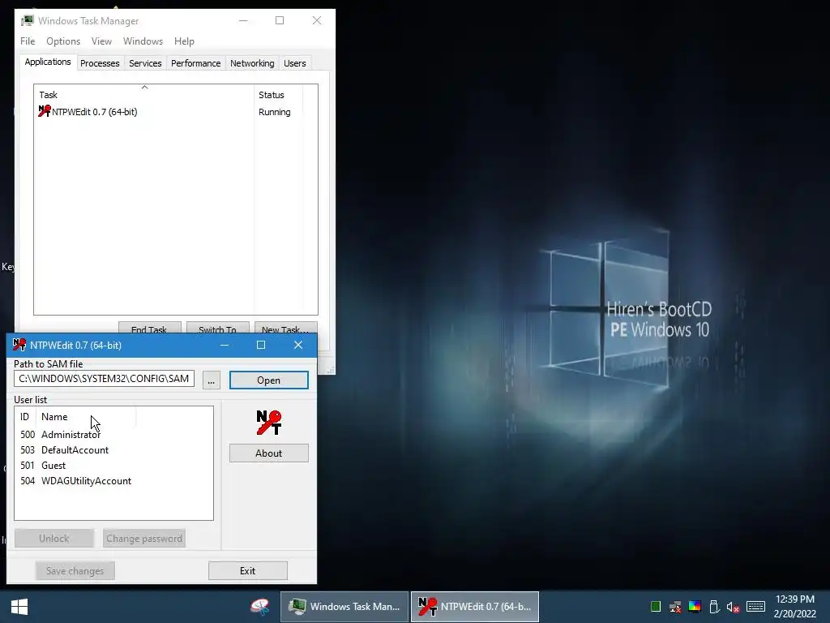Click the green tray icon in system tray
The height and width of the screenshot is (623, 830).
pyautogui.click(x=655, y=607)
